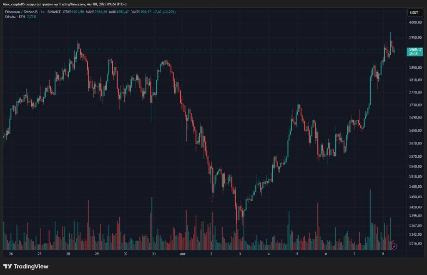Click the Ethereum / TetherUS symbol title

click(20, 12)
